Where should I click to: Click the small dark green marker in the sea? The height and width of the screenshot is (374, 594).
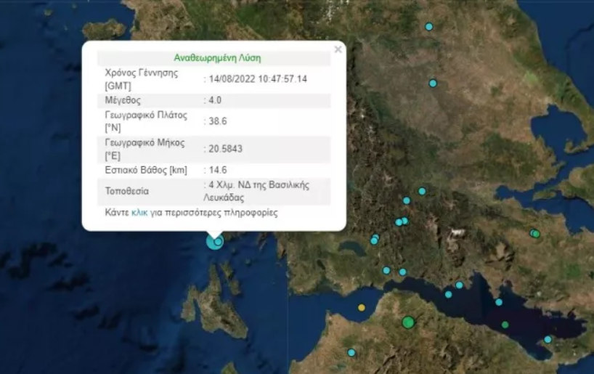click(x=505, y=325)
